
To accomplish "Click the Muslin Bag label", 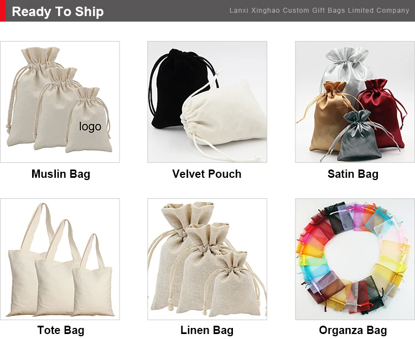I will click(61, 174).
